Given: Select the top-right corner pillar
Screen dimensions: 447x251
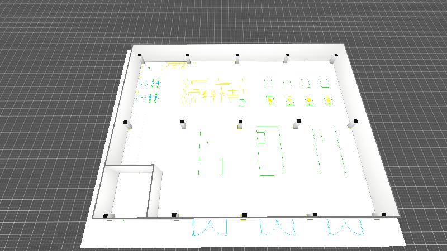Looking at the screenshot, I should (x=335, y=57).
